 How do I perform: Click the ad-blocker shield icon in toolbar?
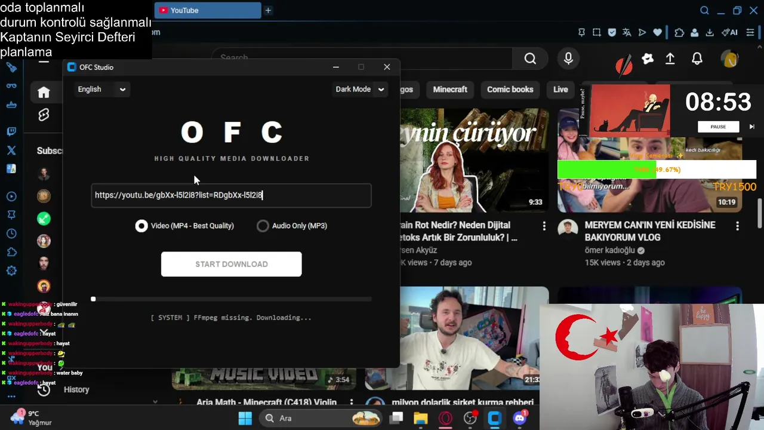(612, 32)
